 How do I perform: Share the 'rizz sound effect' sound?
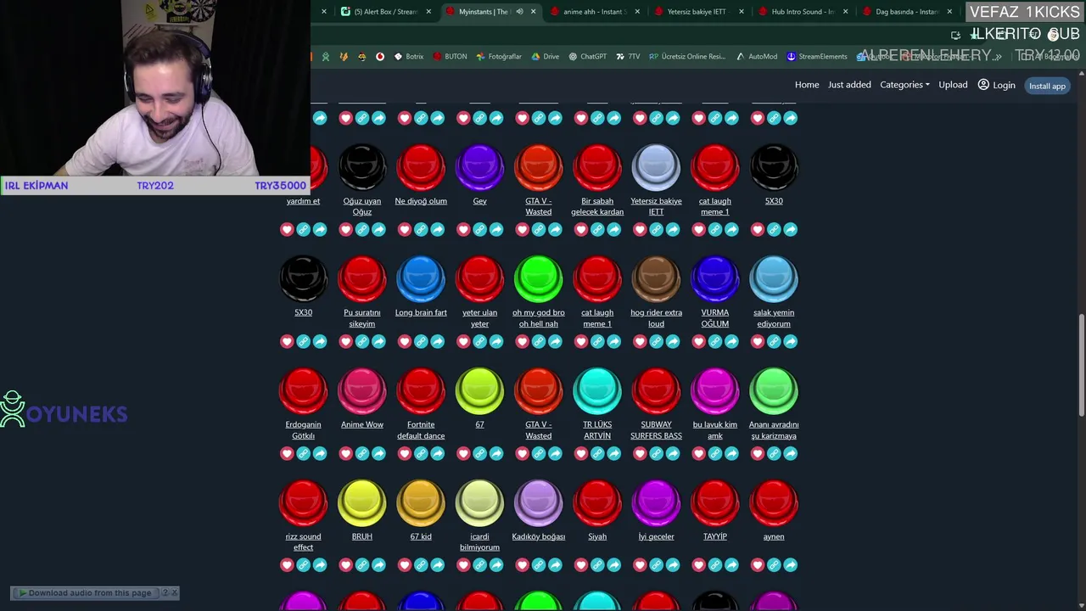tap(320, 565)
